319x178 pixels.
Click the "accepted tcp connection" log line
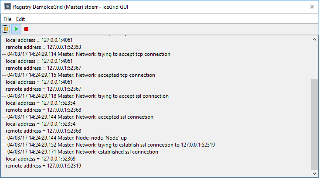point(81,75)
